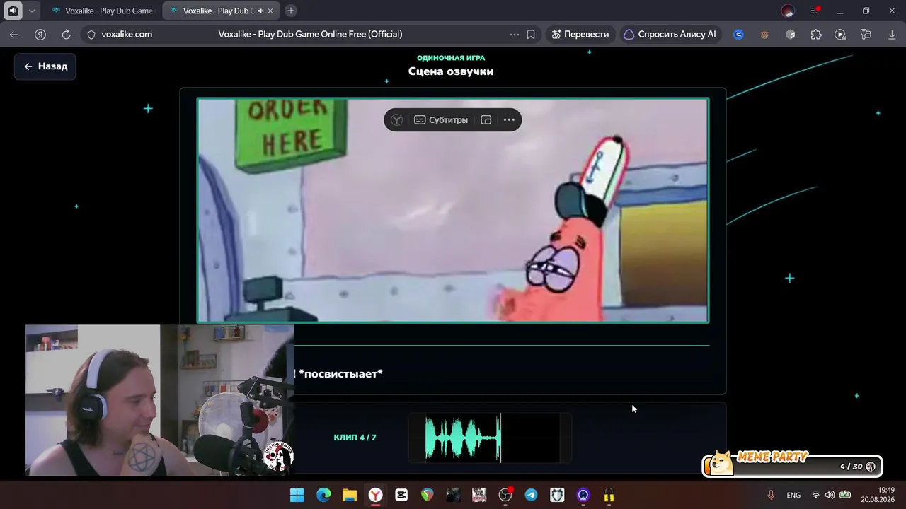Open OBS Studio from the taskbar
Screen dimensions: 906x509
(505, 495)
